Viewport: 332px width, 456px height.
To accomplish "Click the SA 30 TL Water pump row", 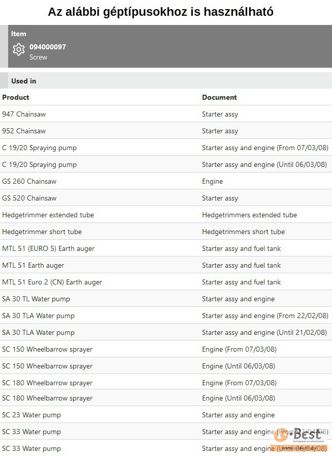I will pyautogui.click(x=36, y=299).
